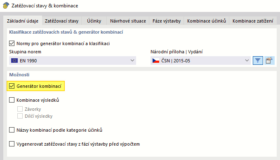
Task: Go to the Účinky tab
Action: click(x=94, y=21)
